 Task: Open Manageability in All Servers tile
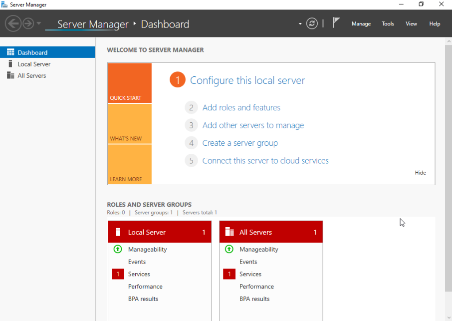258,249
